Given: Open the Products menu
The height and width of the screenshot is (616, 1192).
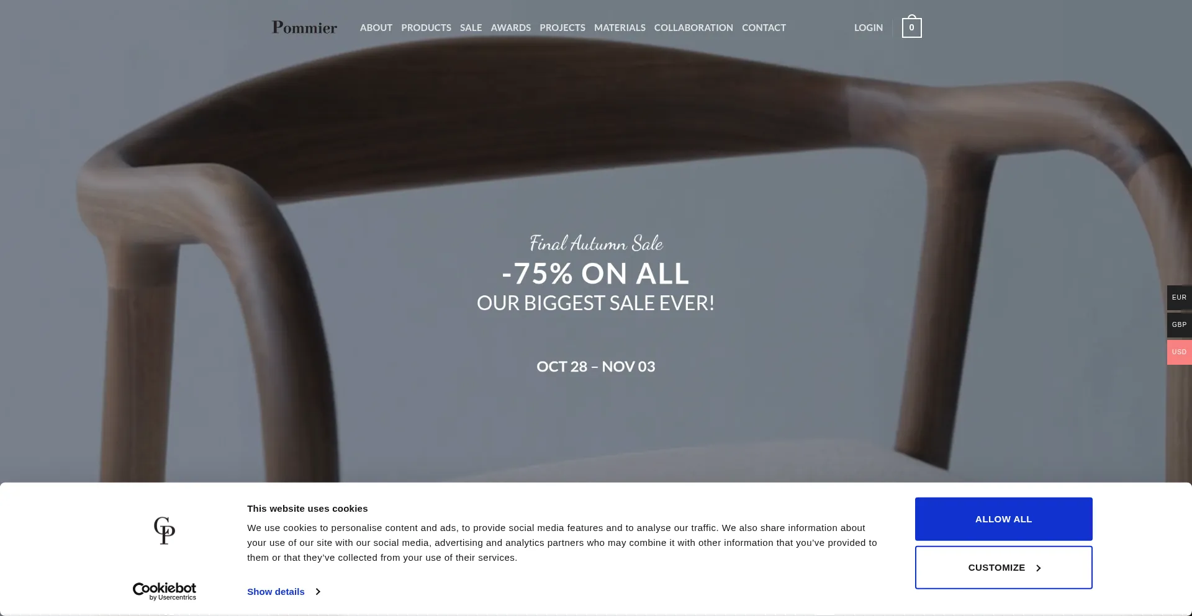Looking at the screenshot, I should 426,28.
